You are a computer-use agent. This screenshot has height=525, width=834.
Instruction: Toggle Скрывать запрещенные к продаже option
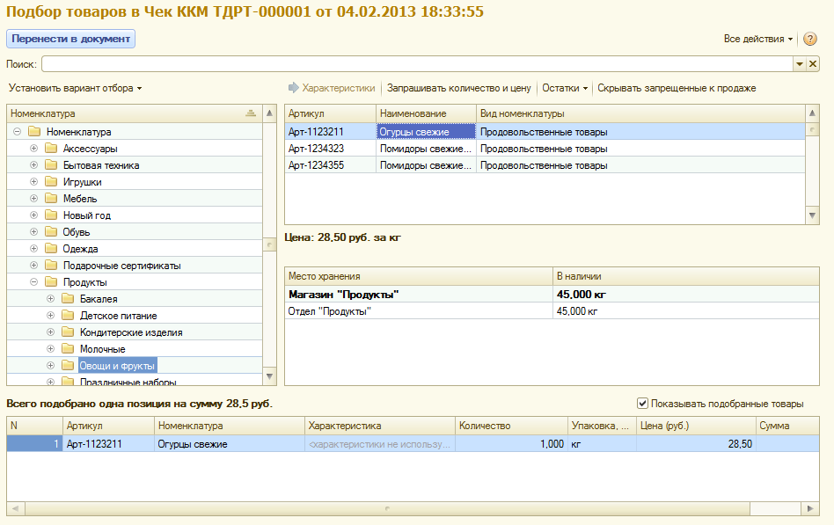tap(677, 88)
